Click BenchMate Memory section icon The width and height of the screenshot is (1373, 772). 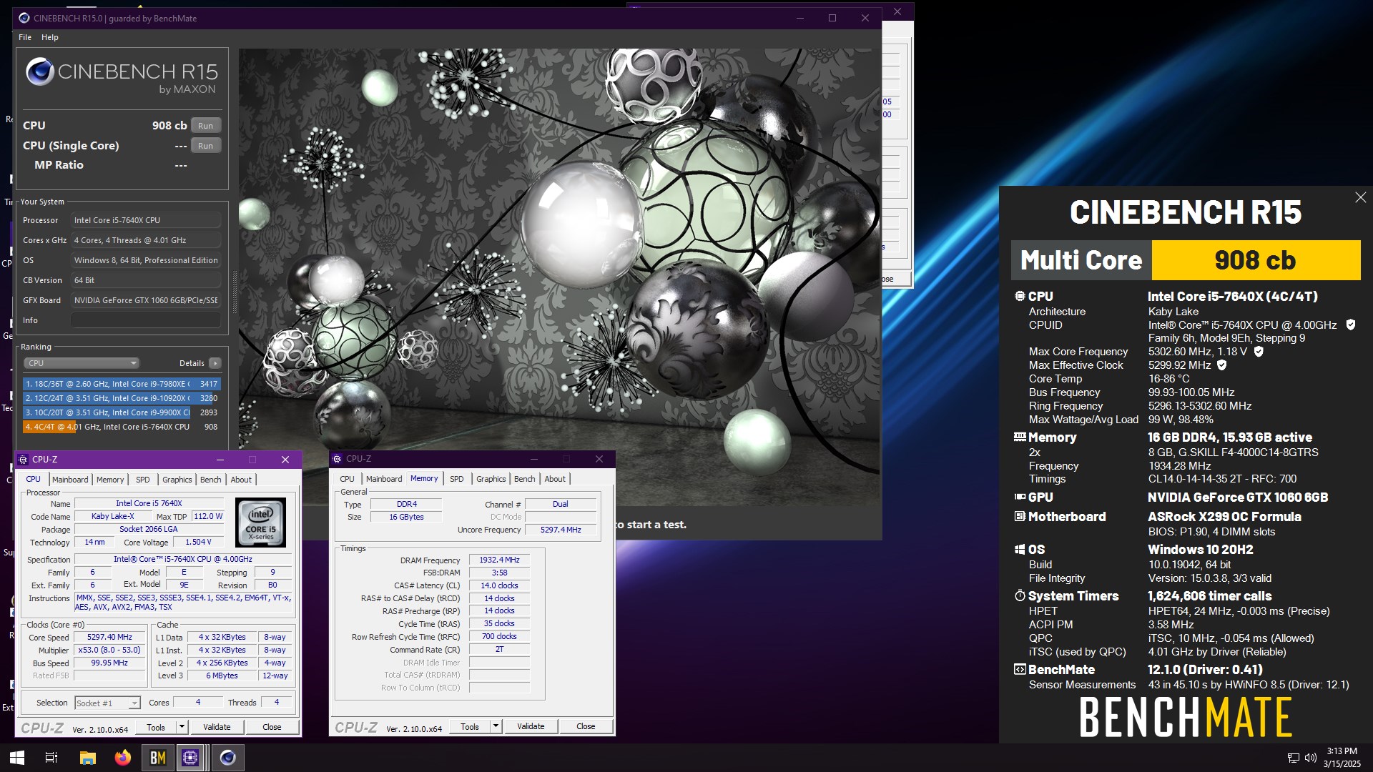tap(1020, 437)
